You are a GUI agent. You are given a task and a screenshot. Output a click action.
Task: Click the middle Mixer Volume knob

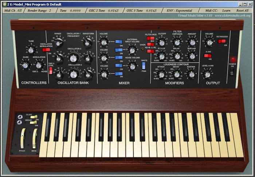click(x=104, y=58)
